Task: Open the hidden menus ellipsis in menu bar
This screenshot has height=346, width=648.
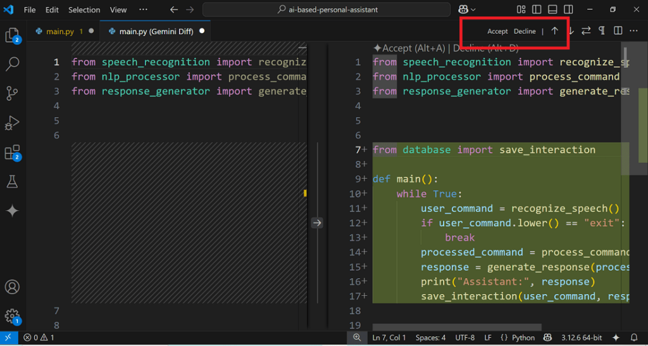Action: point(143,10)
